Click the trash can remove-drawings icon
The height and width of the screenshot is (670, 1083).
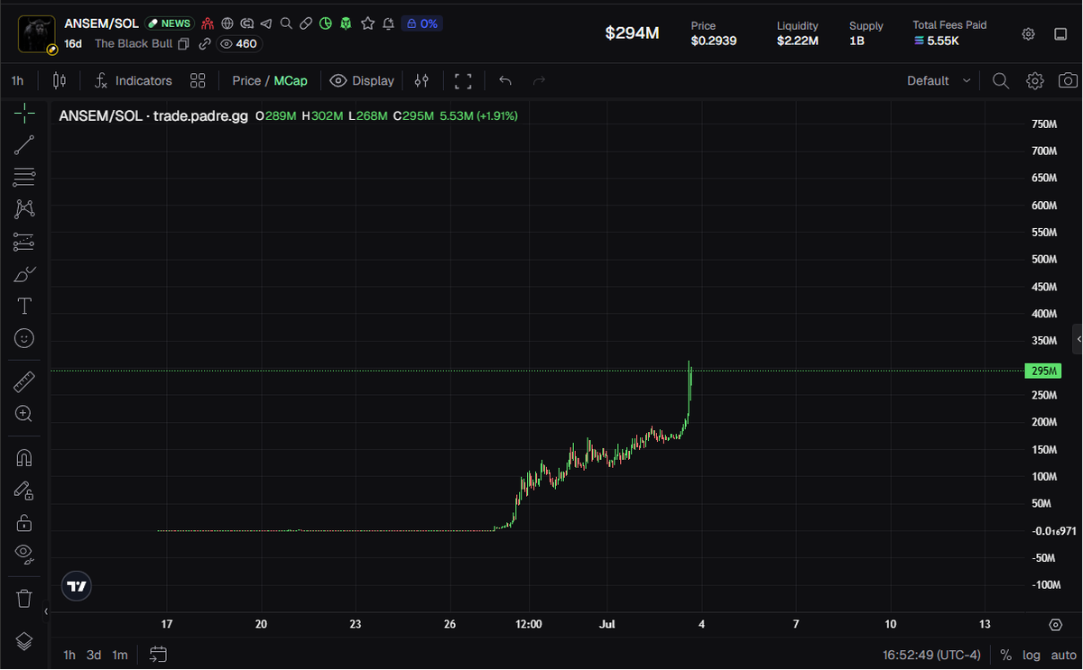(24, 598)
